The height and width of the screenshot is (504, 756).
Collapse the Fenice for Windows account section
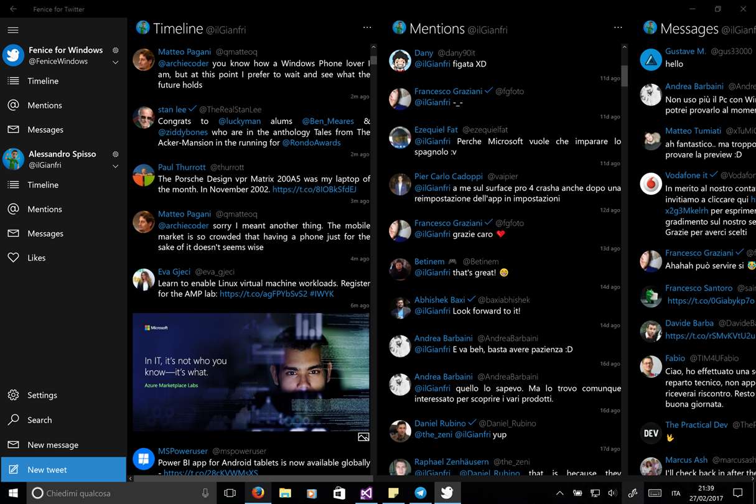click(115, 62)
